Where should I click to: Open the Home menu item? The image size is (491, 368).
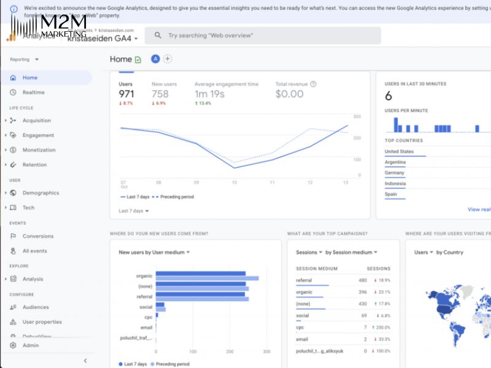point(46,78)
